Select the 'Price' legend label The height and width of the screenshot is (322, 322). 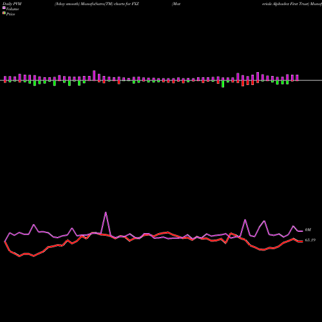pyautogui.click(x=10, y=14)
